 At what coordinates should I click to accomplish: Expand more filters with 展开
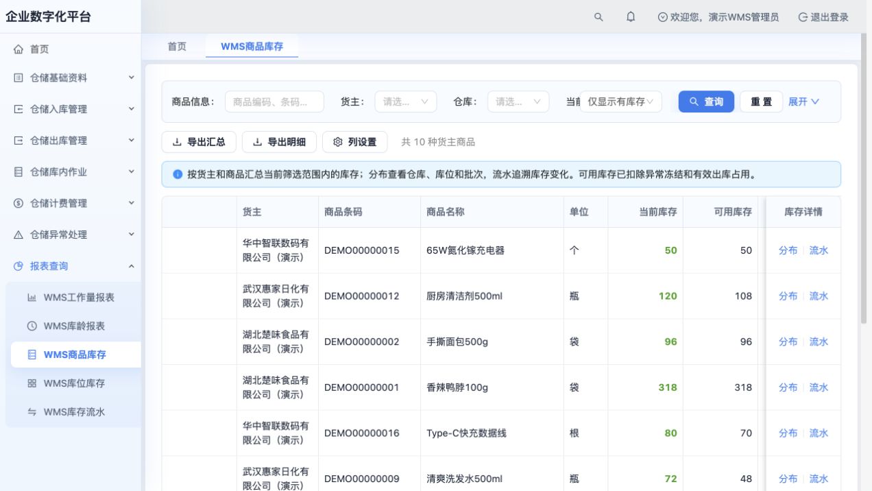[x=804, y=101]
